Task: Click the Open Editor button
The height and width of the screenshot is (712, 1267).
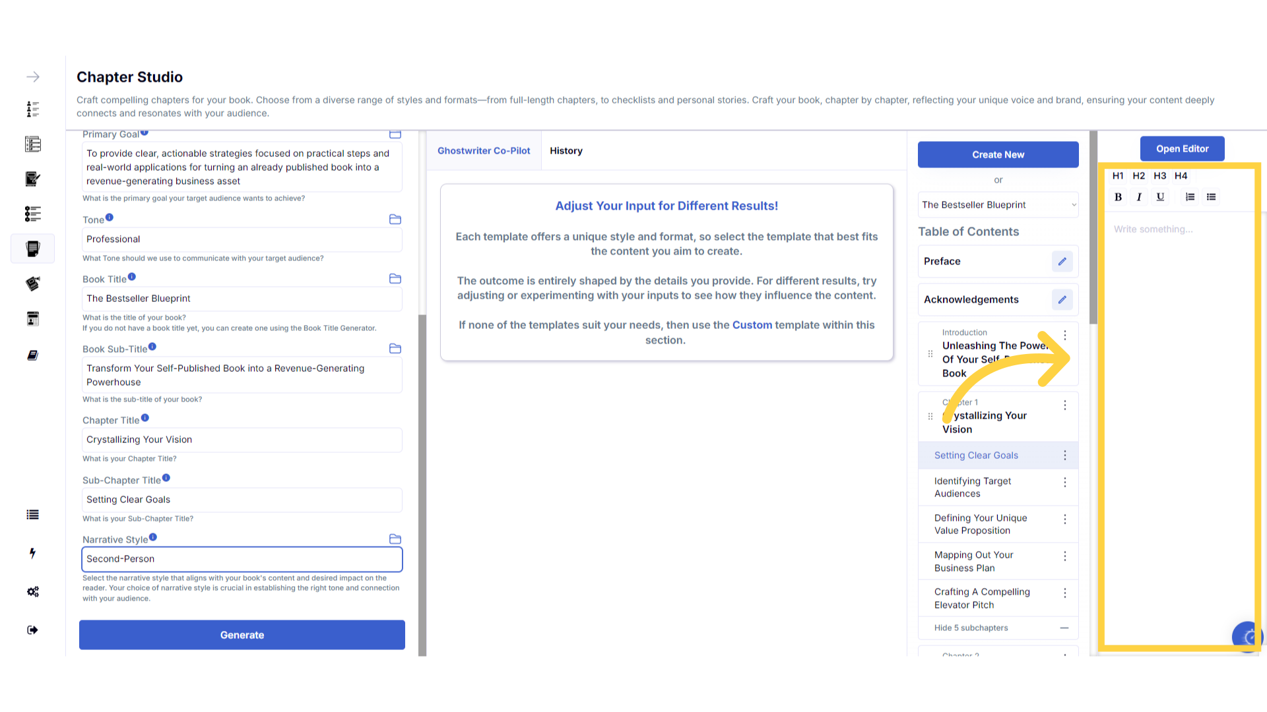Action: (1182, 149)
